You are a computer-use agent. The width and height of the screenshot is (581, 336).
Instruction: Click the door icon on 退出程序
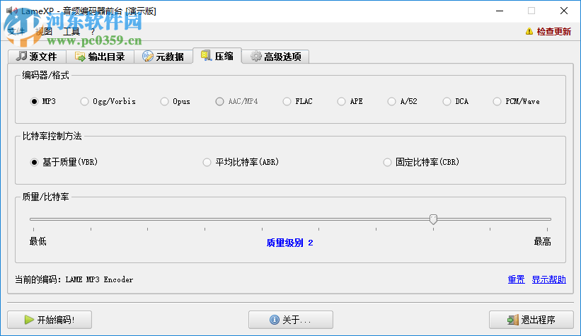point(513,320)
